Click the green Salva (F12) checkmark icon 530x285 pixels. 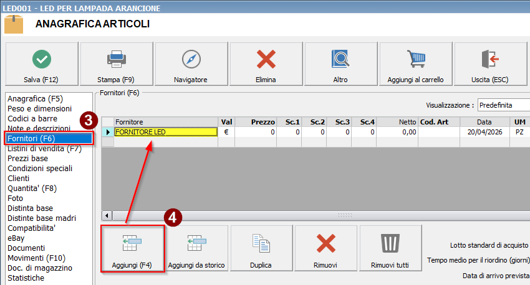coord(42,59)
